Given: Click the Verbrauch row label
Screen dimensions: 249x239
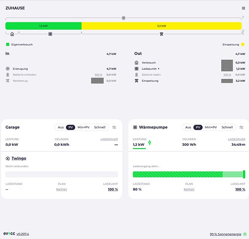Looking at the screenshot, I should tap(149, 63).
